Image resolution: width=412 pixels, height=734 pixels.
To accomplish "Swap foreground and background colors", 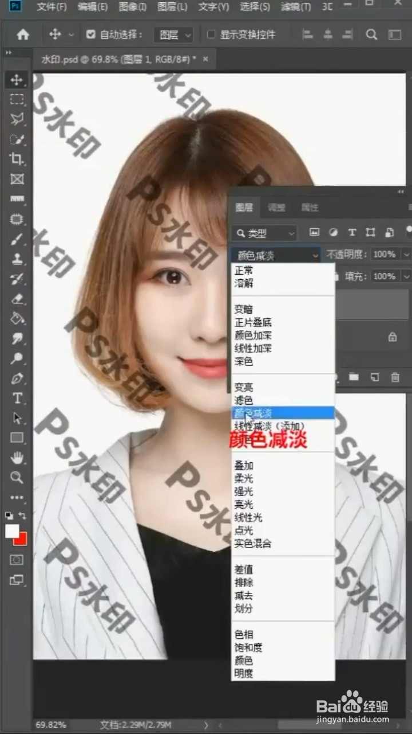I will [22, 516].
